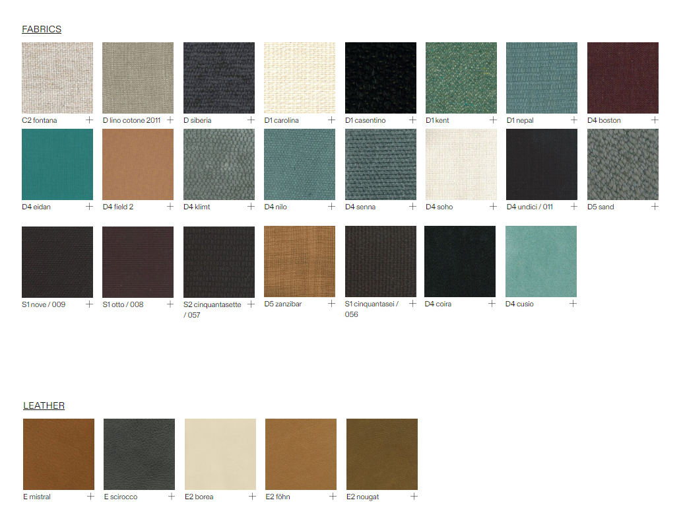Expand E2 nougat leather plus icon
The height and width of the screenshot is (523, 683).
(414, 497)
